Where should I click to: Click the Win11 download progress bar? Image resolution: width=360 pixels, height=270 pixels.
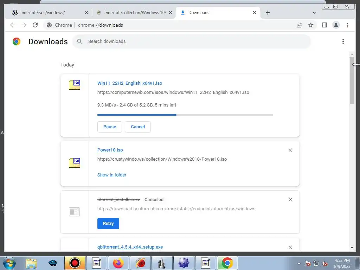185,115
